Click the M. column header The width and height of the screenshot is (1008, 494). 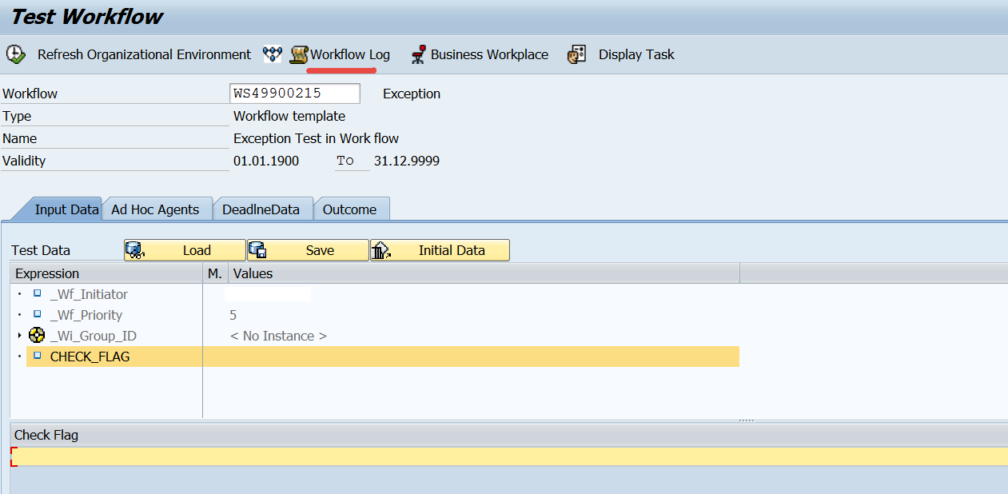tap(215, 273)
